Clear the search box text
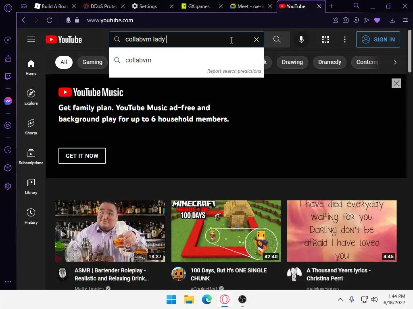413x309 pixels. 256,39
